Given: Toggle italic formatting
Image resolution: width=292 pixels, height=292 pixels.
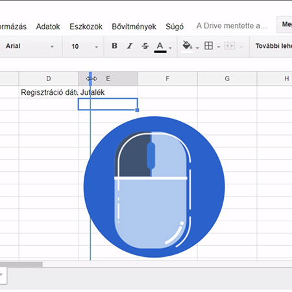Looking at the screenshot, I should pos(130,46).
